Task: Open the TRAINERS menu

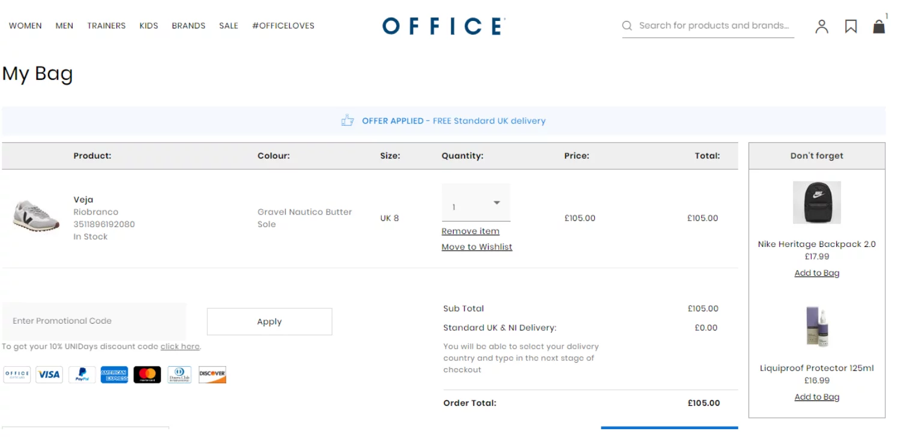Action: click(x=106, y=26)
